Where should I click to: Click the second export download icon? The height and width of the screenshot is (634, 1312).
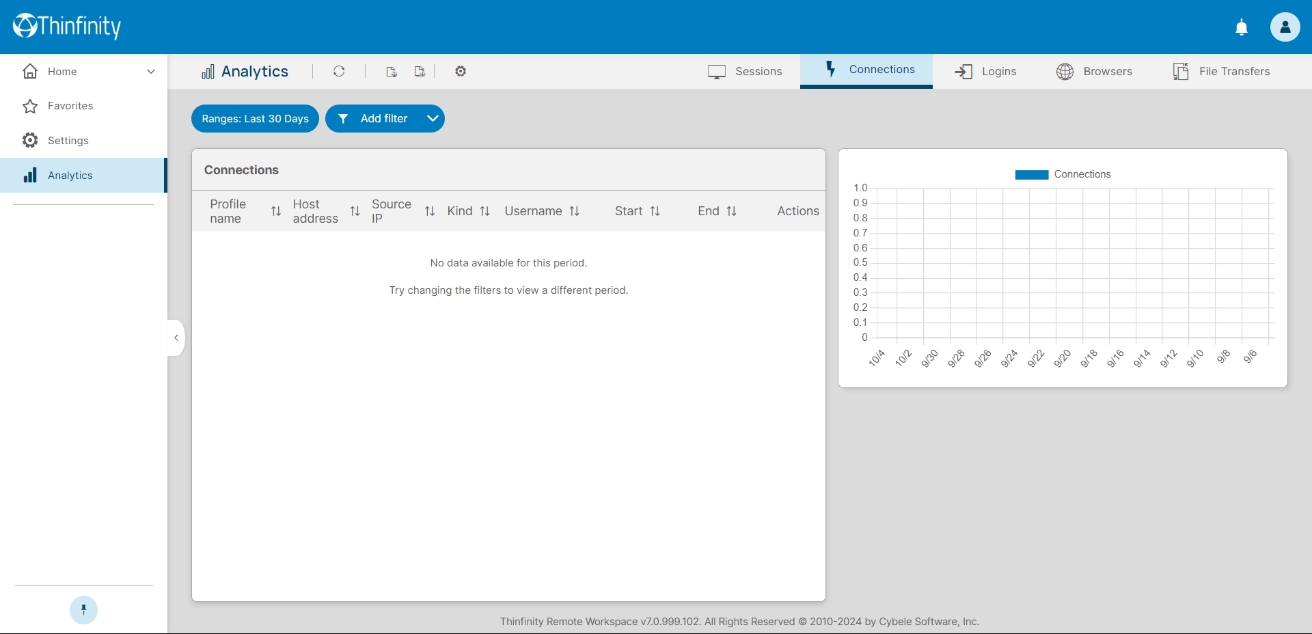click(420, 72)
